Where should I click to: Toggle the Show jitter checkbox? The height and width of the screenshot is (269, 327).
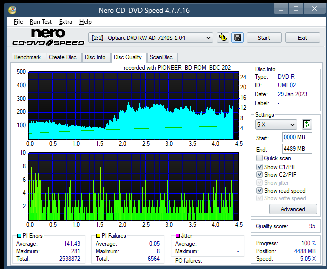pos(259,182)
